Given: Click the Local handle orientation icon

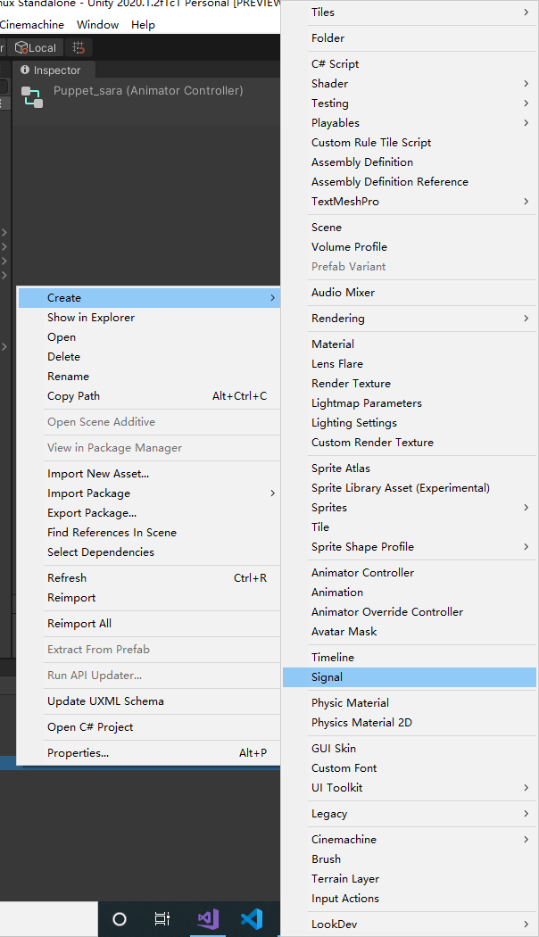Looking at the screenshot, I should click(x=36, y=47).
